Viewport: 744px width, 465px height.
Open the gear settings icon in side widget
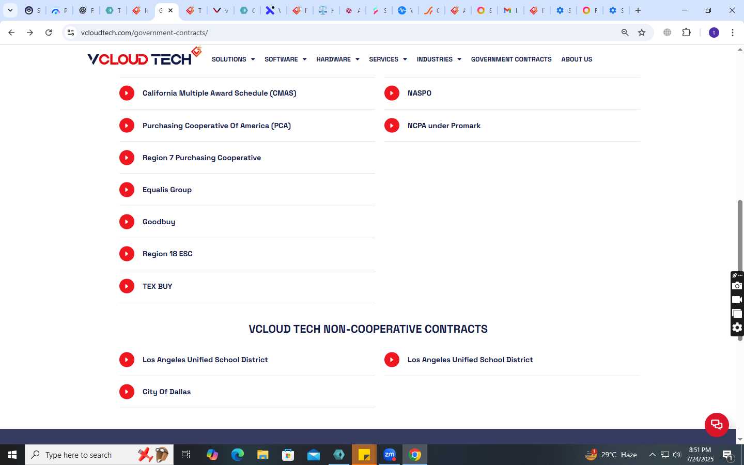pos(737,328)
